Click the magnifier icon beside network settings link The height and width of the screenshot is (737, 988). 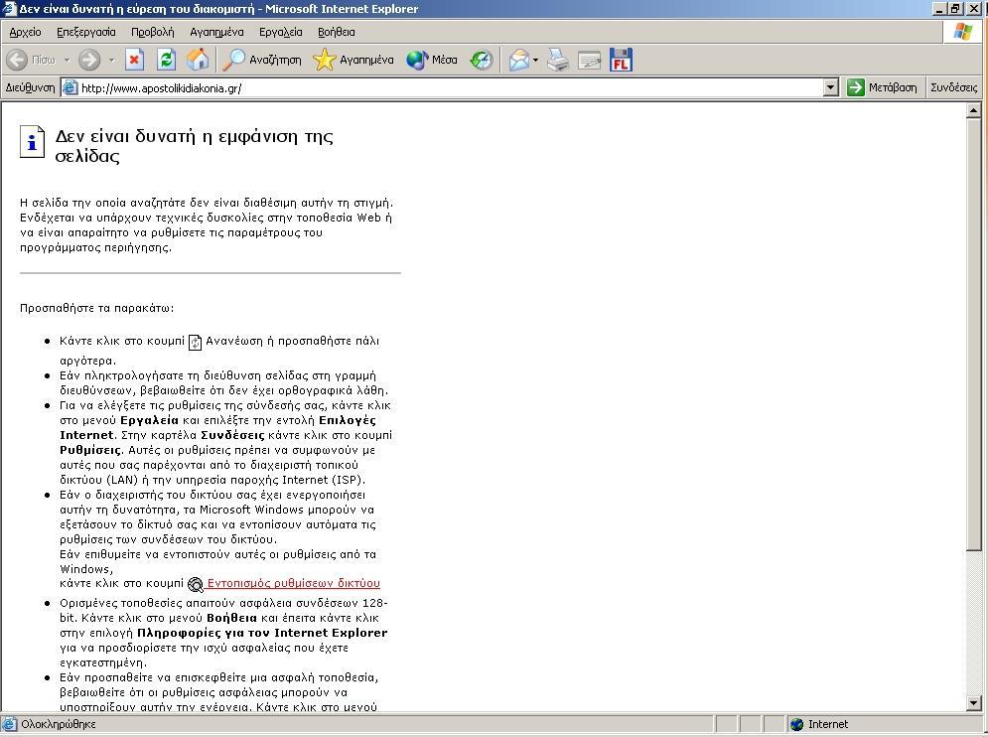click(196, 584)
